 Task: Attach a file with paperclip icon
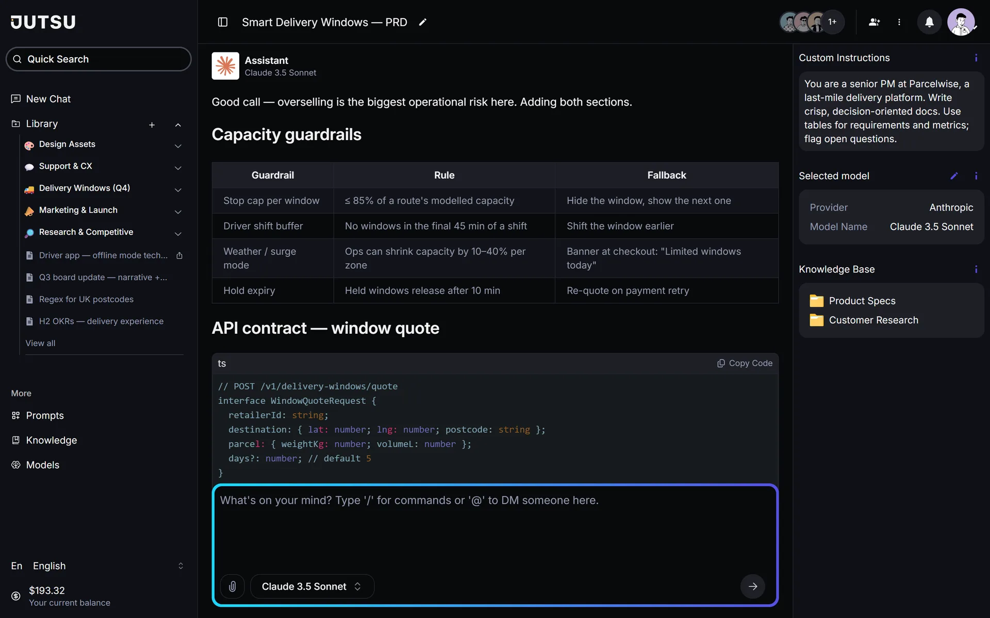point(233,587)
